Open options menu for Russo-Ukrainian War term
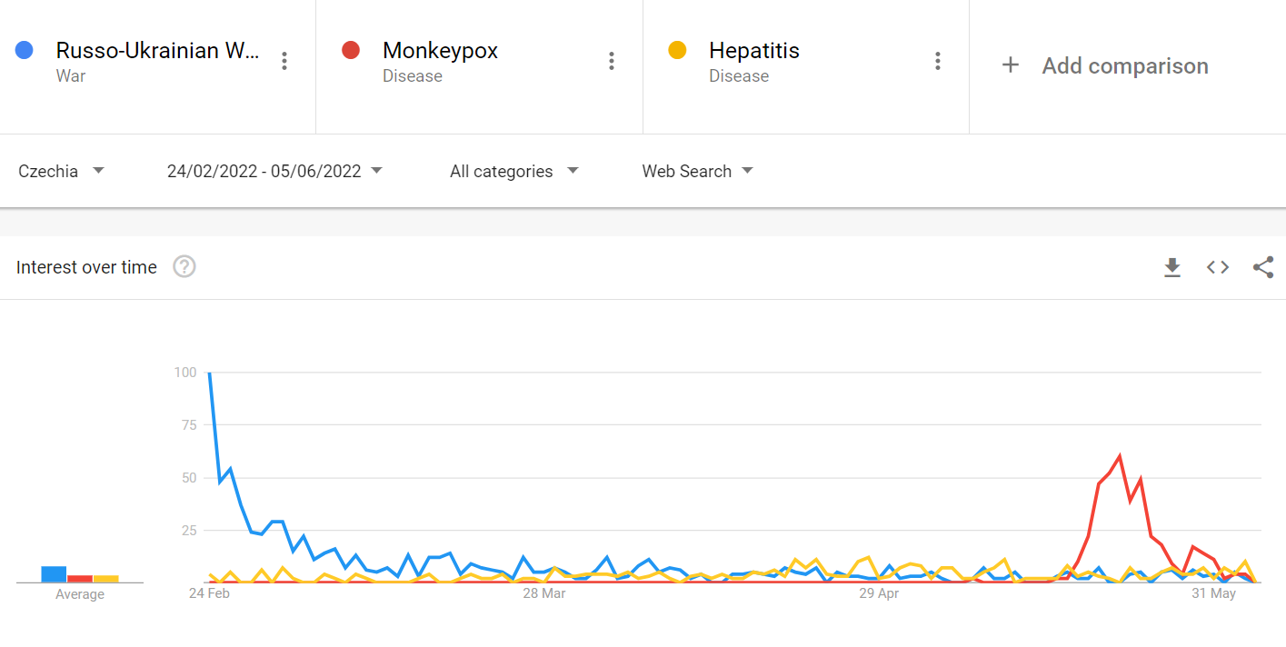 click(x=284, y=61)
